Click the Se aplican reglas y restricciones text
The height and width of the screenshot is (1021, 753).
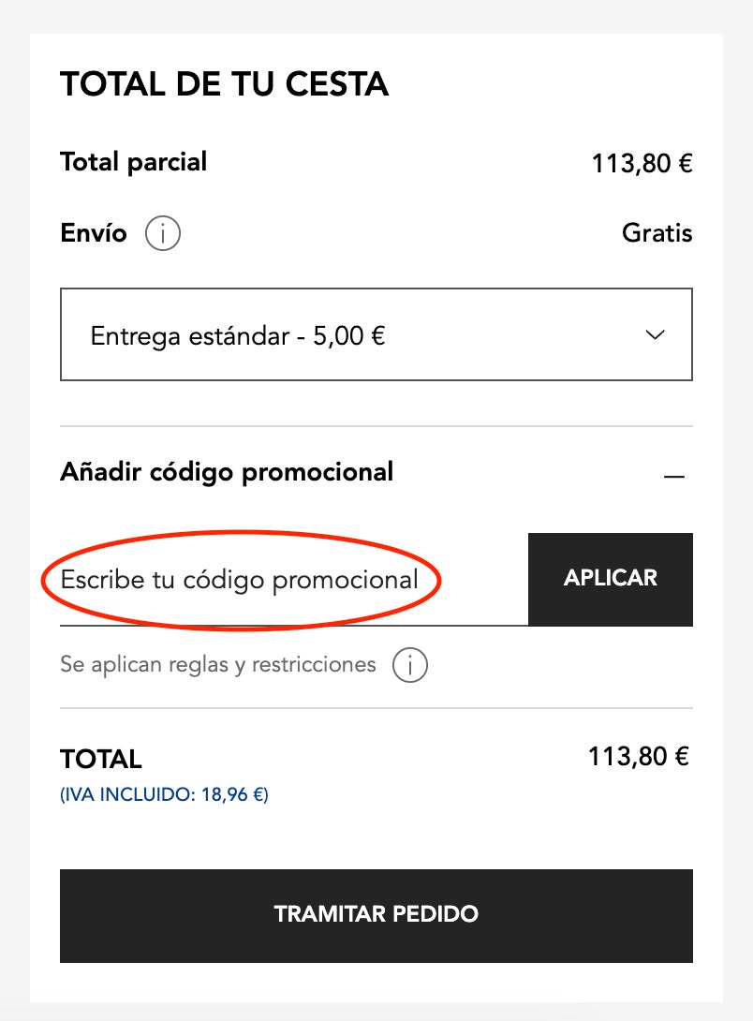tap(218, 665)
